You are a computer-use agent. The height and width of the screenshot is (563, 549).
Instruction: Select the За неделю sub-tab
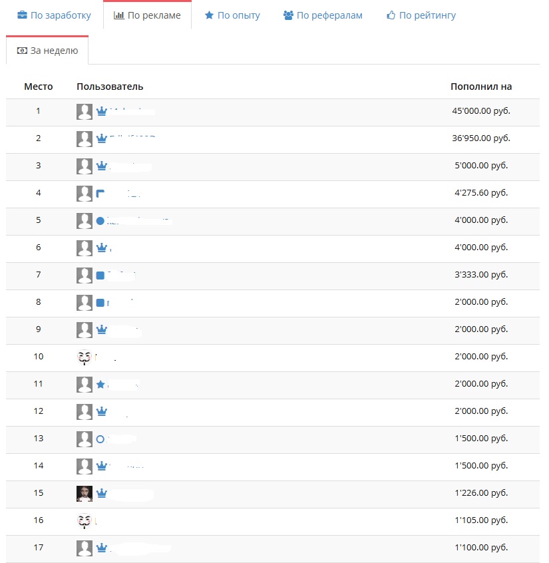coord(47,51)
